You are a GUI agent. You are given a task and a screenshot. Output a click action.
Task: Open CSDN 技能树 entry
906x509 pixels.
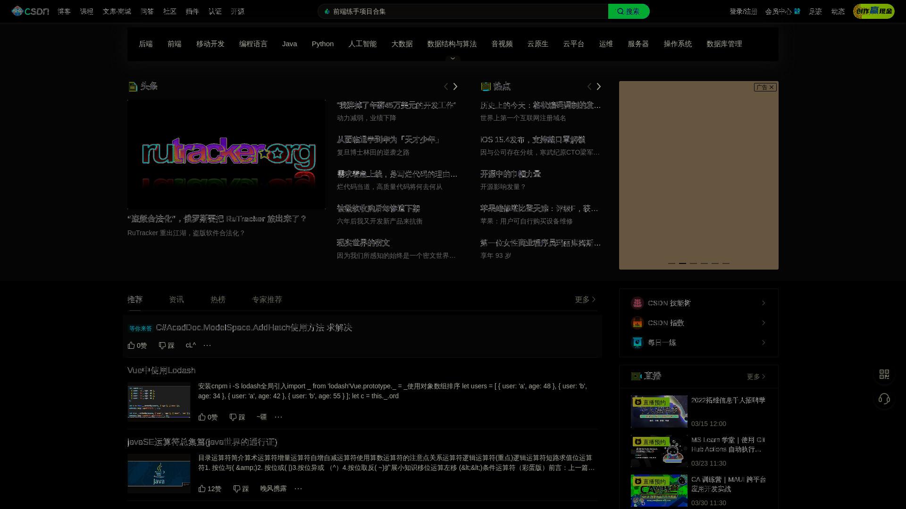point(698,303)
